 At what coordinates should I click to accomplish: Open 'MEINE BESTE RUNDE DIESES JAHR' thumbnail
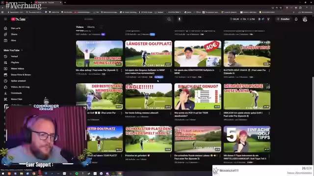tap(247, 96)
